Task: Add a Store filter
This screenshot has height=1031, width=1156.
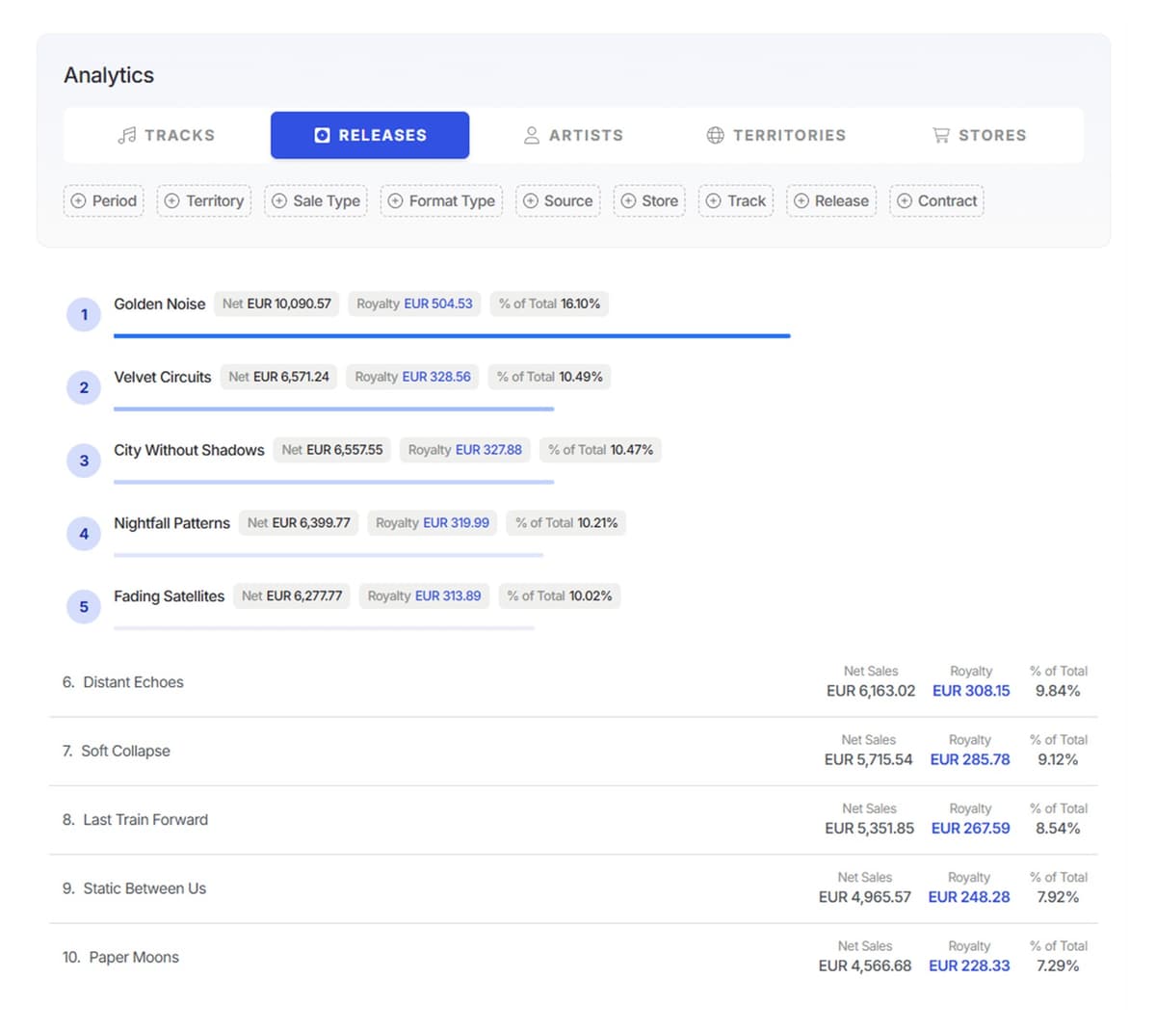Action: [649, 200]
